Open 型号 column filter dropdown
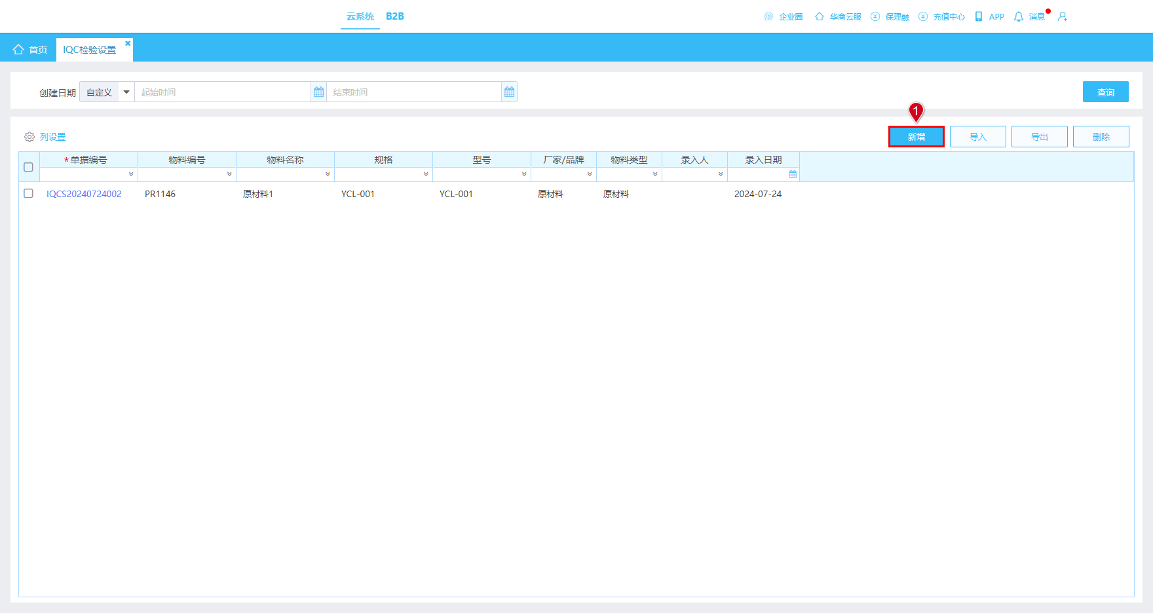 click(524, 174)
